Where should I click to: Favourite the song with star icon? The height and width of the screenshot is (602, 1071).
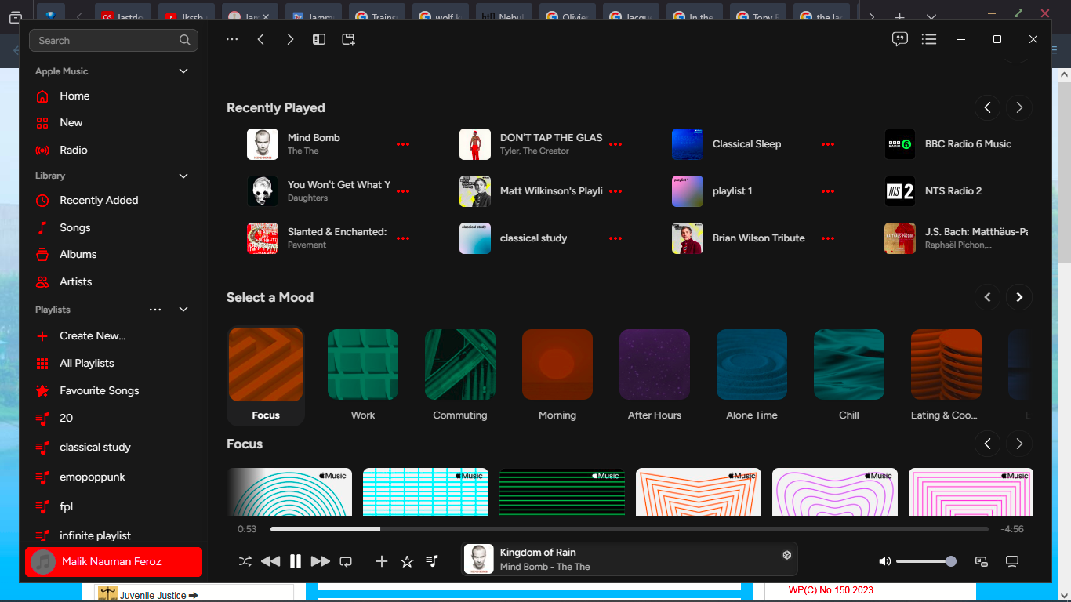pos(407,561)
